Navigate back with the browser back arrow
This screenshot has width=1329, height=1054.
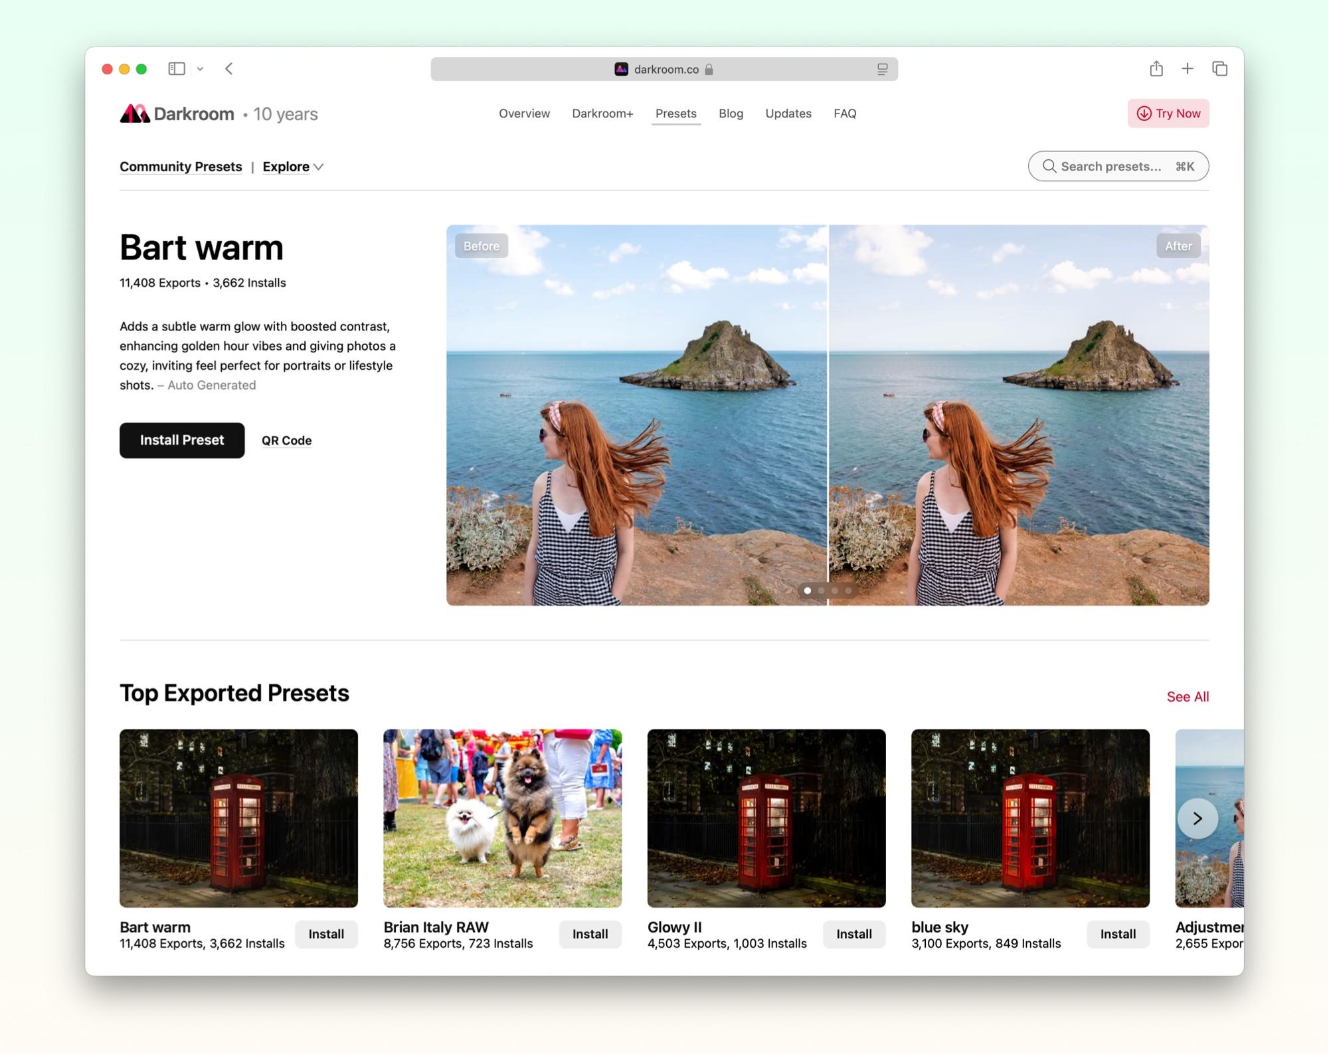click(228, 68)
